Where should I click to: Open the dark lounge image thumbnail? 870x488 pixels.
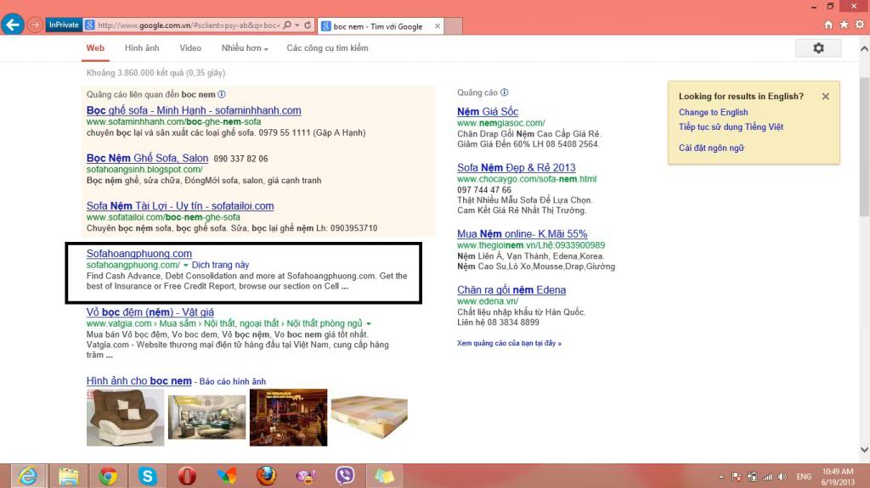(x=289, y=418)
